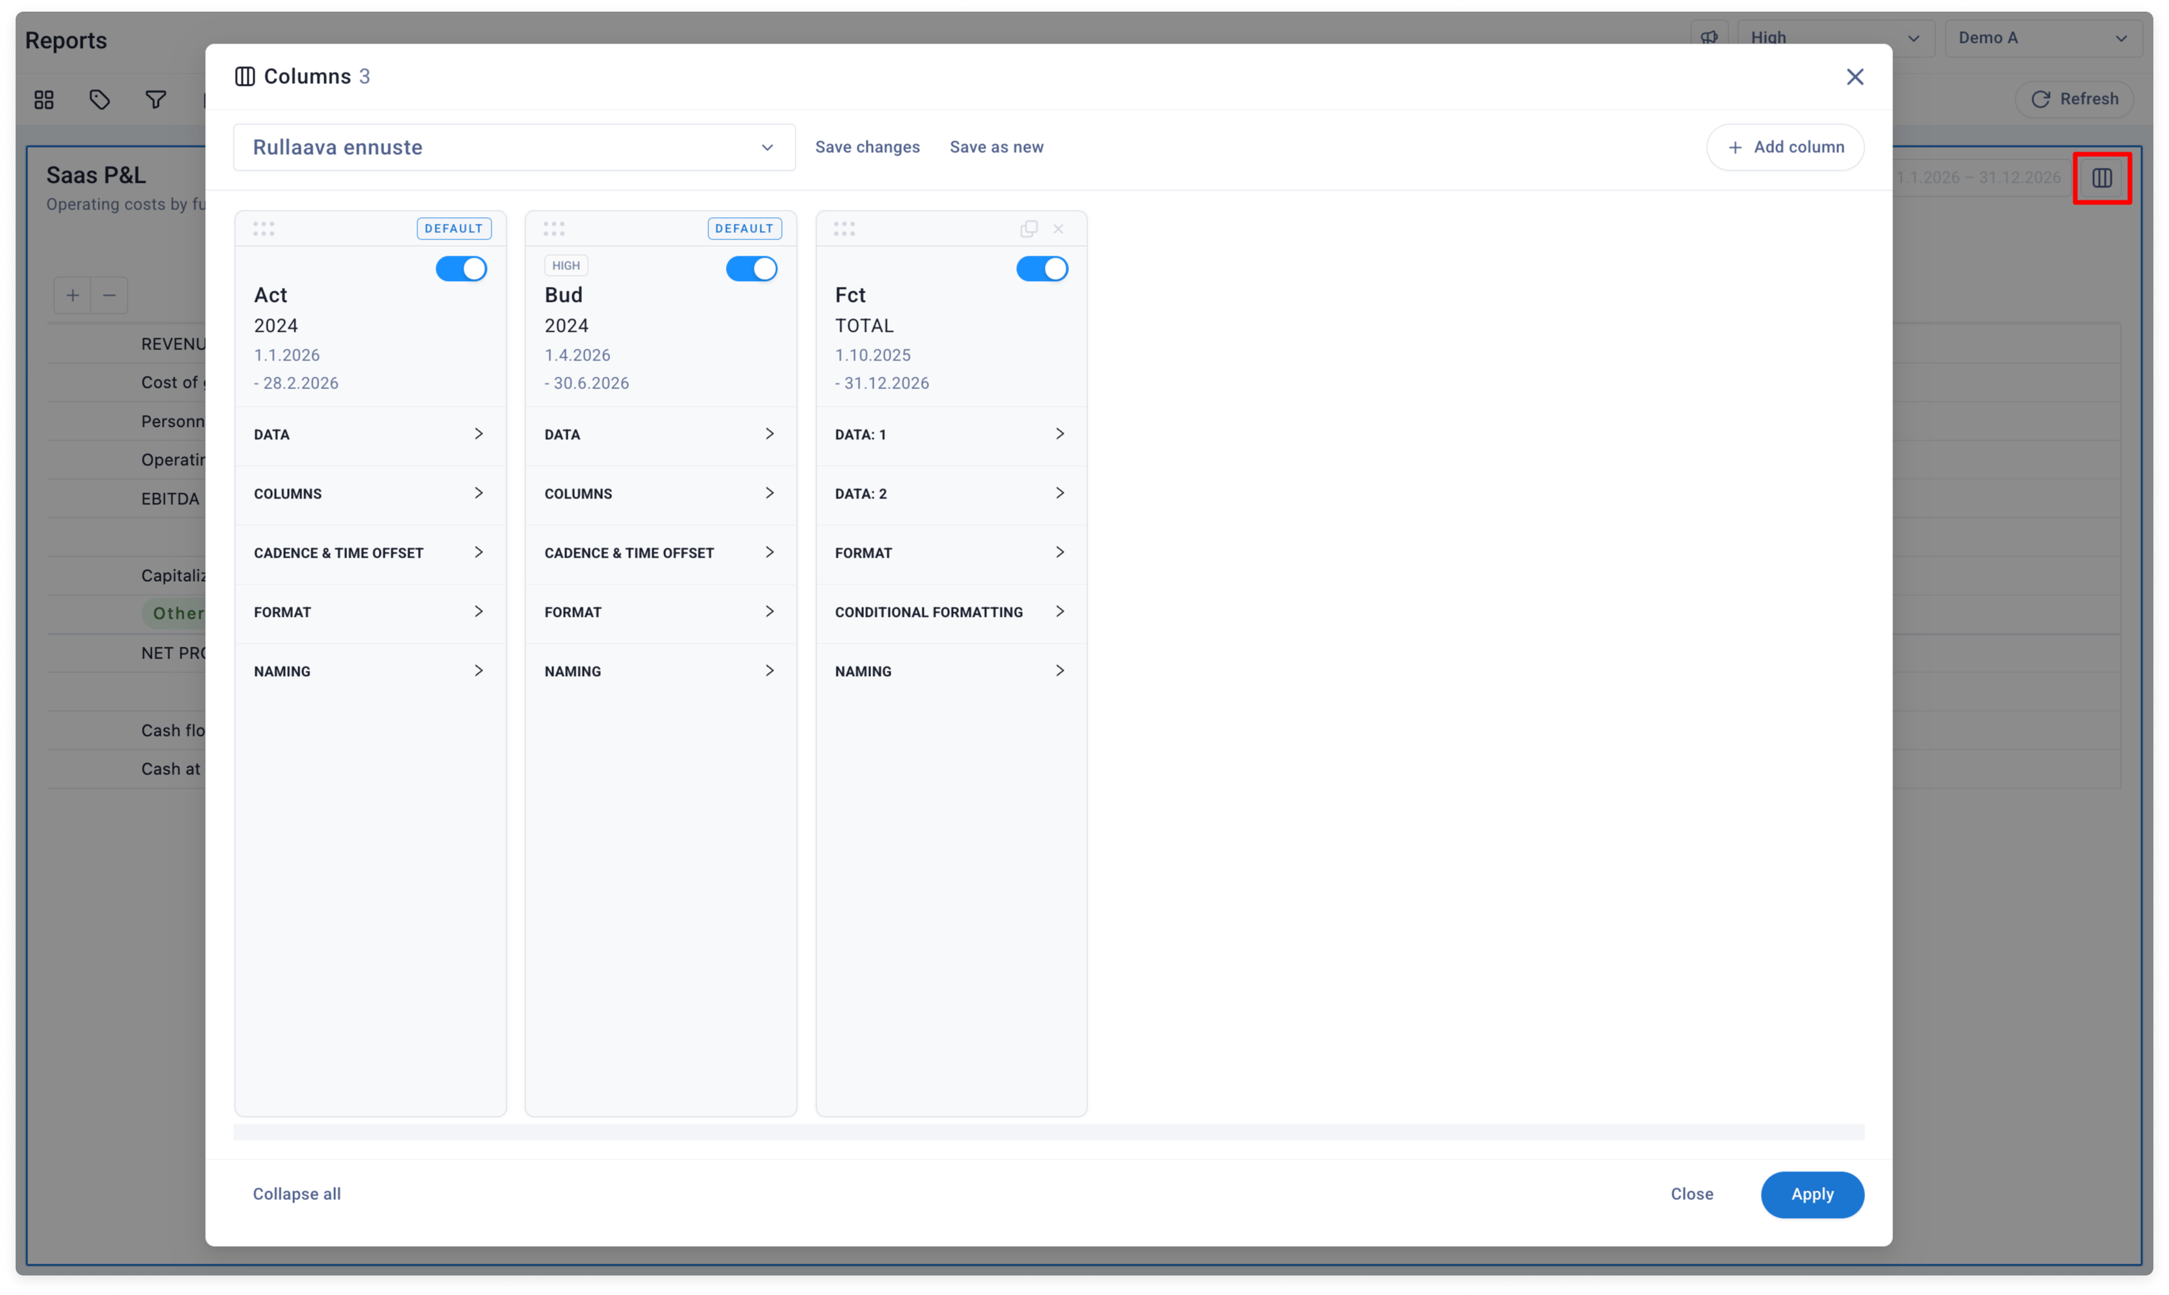Screen dimensions: 2169x1295
Task: Expand DATA section in Bud card
Action: pos(660,435)
